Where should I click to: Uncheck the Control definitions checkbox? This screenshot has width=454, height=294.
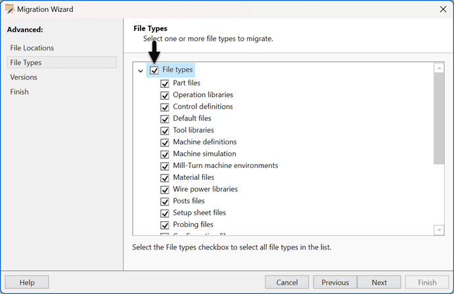point(165,107)
